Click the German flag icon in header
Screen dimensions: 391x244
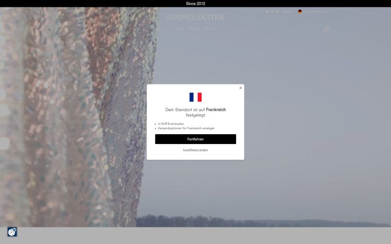coord(300,11)
